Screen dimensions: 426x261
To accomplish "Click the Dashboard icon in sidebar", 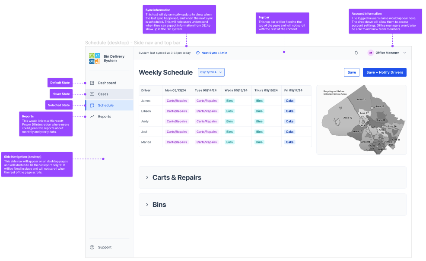I will [92, 83].
